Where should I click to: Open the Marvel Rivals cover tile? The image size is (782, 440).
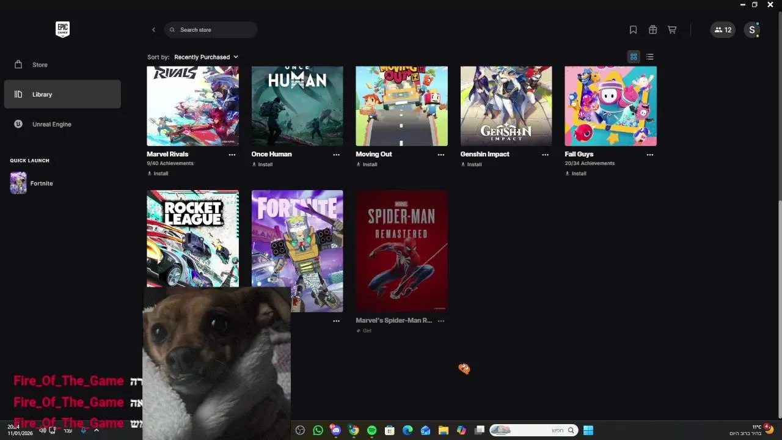point(192,106)
